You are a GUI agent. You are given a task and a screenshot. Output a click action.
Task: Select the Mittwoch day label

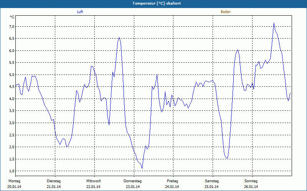click(94, 181)
